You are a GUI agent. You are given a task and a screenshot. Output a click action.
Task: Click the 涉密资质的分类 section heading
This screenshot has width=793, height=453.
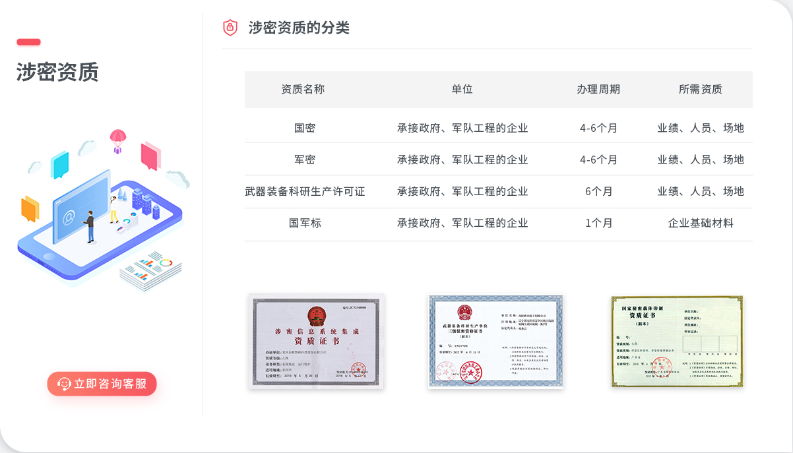point(299,28)
